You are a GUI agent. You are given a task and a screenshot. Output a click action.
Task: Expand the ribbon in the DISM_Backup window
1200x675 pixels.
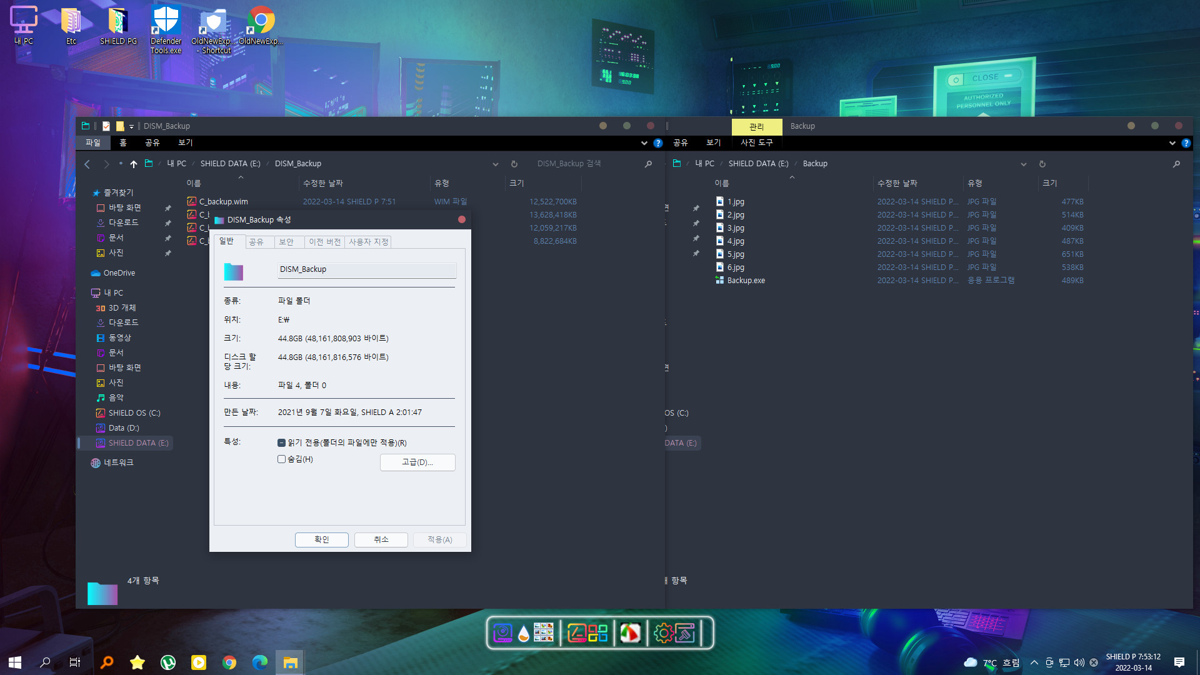(x=644, y=143)
